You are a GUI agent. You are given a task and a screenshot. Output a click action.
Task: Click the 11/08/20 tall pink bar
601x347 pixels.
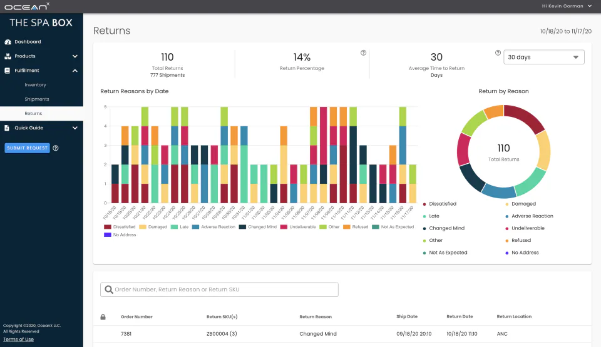[323, 136]
